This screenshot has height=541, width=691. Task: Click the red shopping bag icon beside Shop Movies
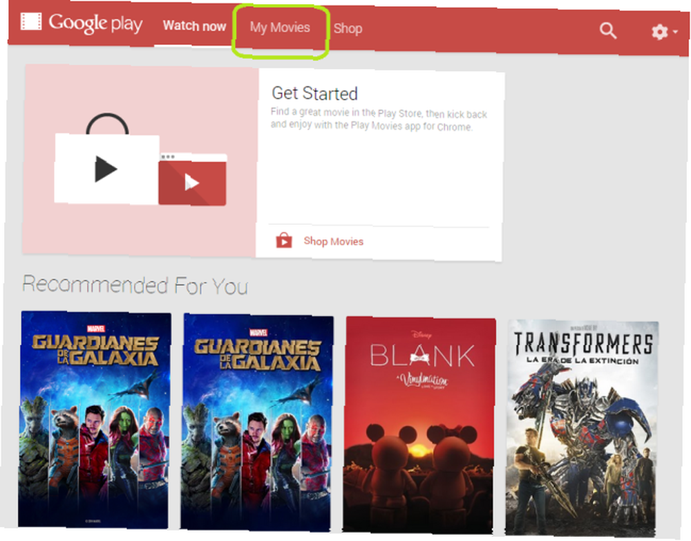[x=284, y=241]
